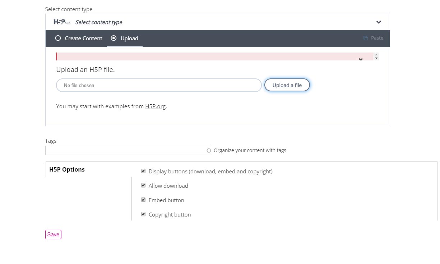Screen dimensions: 440x264
Task: Open the H5P Options panel header
Action: 67,169
